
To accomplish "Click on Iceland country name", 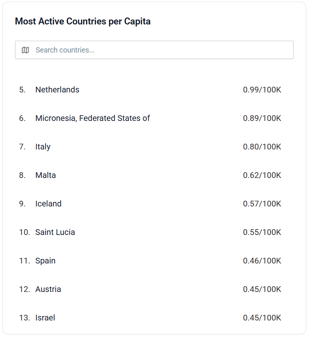I will [x=49, y=204].
